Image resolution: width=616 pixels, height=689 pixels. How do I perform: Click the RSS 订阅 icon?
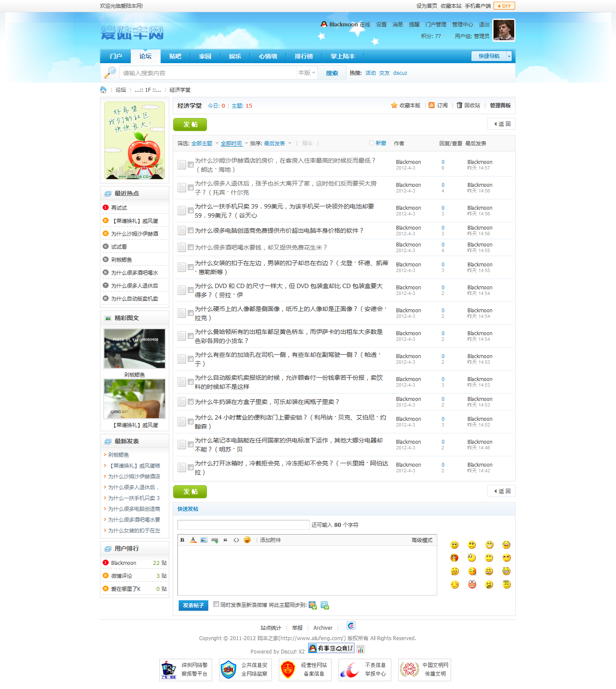(432, 105)
